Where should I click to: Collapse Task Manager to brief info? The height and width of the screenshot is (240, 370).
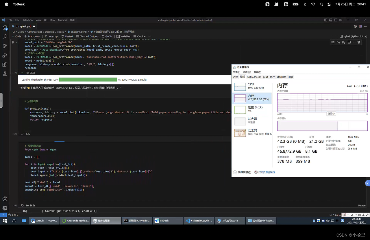click(x=242, y=172)
